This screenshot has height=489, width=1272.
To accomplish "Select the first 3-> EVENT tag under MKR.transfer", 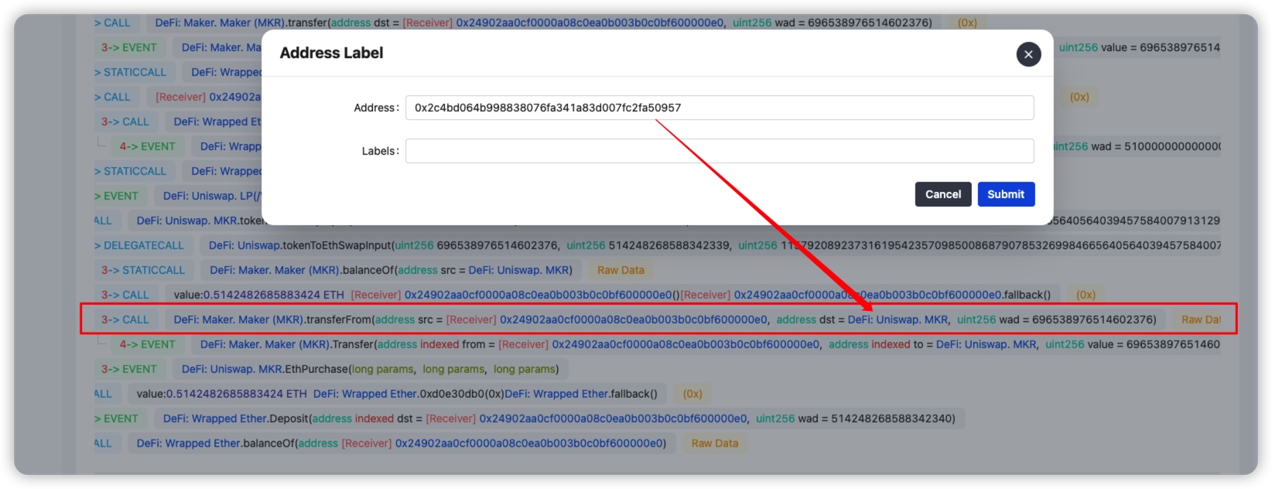I will 129,47.
